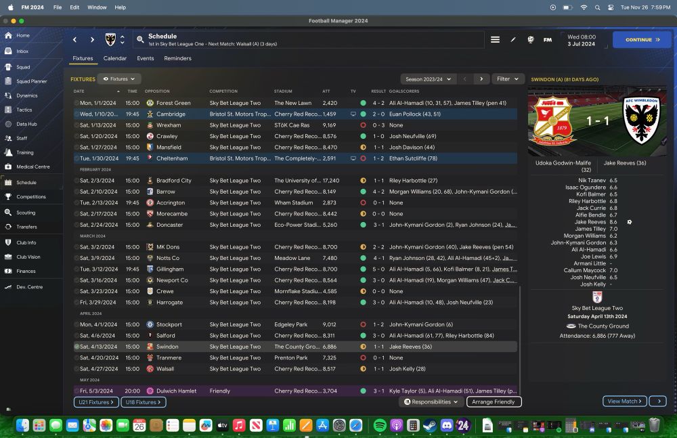Screen dimensions: 677x438
Task: Open the Season 2023/24 dropdown
Action: tap(428, 79)
